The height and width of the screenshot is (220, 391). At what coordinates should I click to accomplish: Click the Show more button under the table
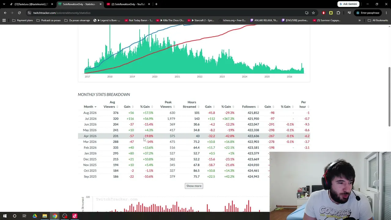194,186
